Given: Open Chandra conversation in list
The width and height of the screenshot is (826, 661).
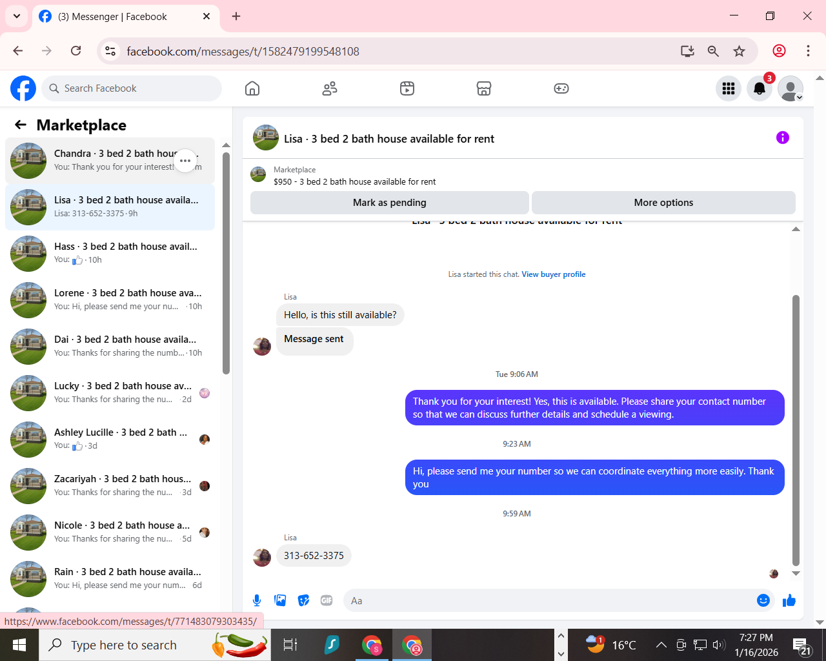Looking at the screenshot, I should pyautogui.click(x=110, y=161).
